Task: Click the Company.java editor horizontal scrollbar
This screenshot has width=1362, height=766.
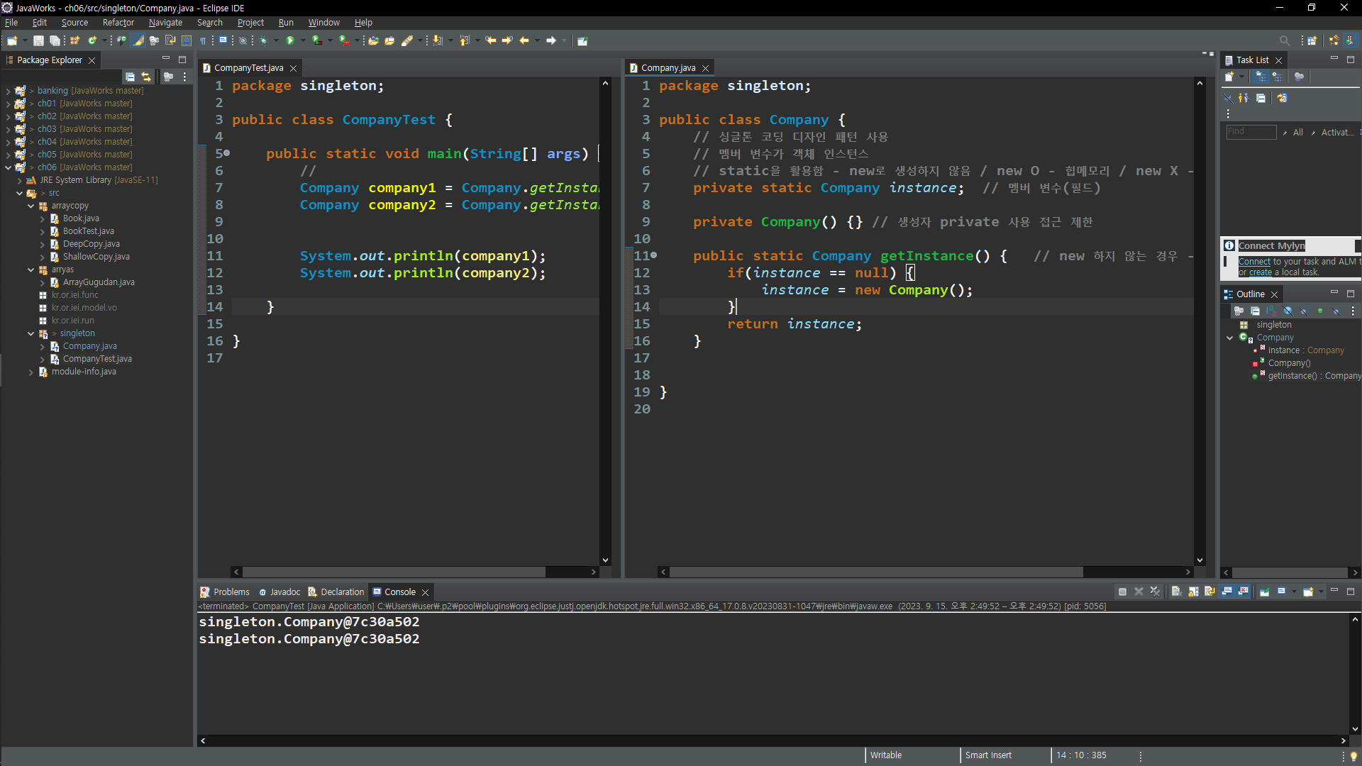Action: pos(875,572)
